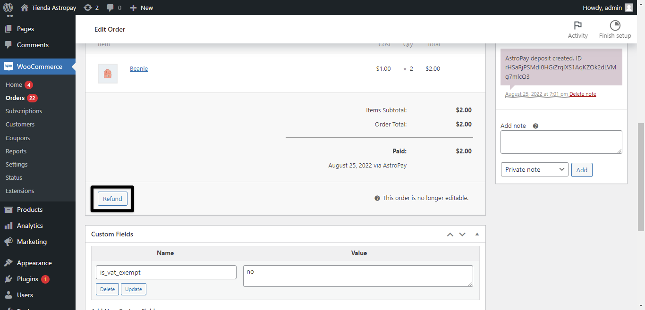The image size is (645, 310).
Task: Open Reports submenu item
Action: point(16,151)
